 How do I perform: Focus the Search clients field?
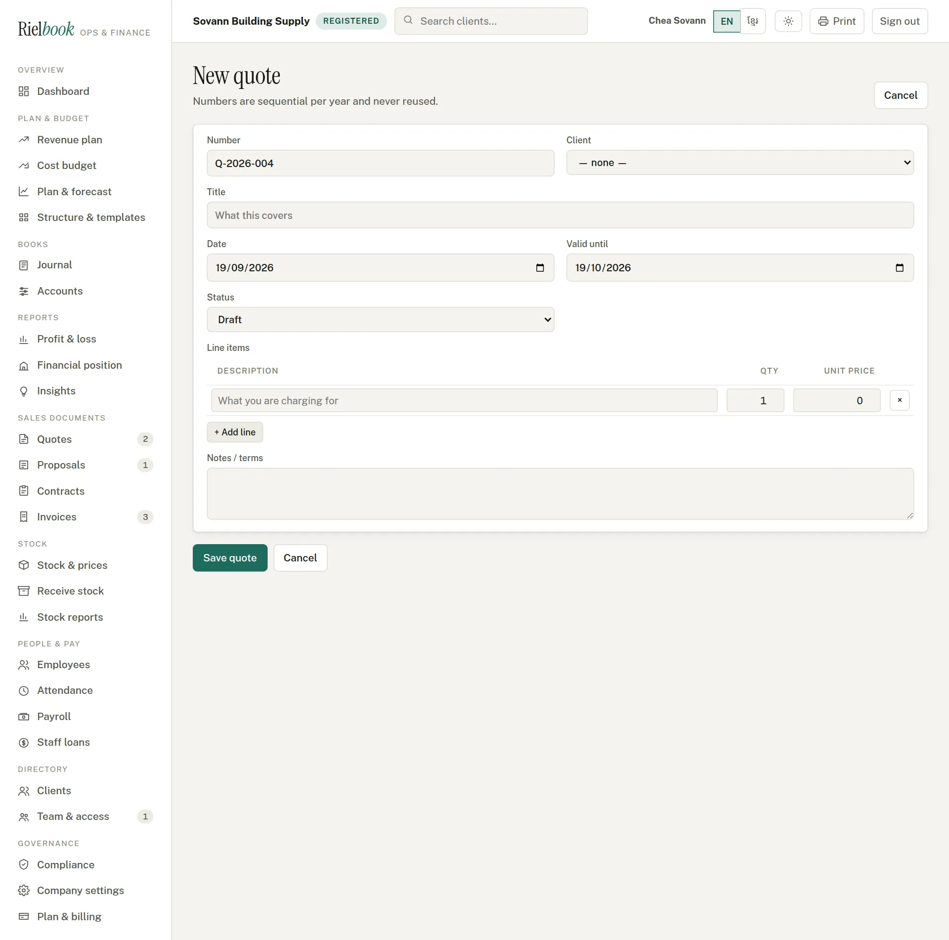click(x=491, y=21)
